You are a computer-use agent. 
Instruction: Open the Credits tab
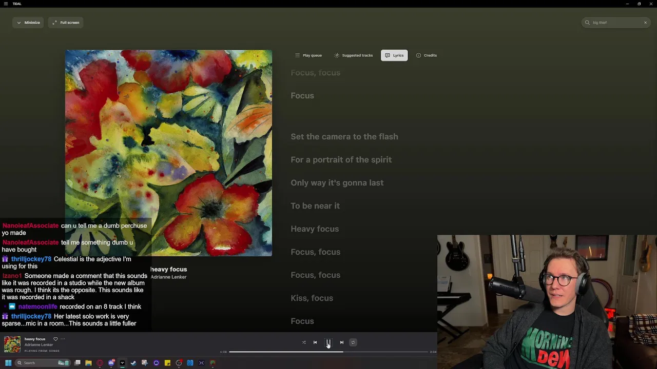(x=427, y=55)
